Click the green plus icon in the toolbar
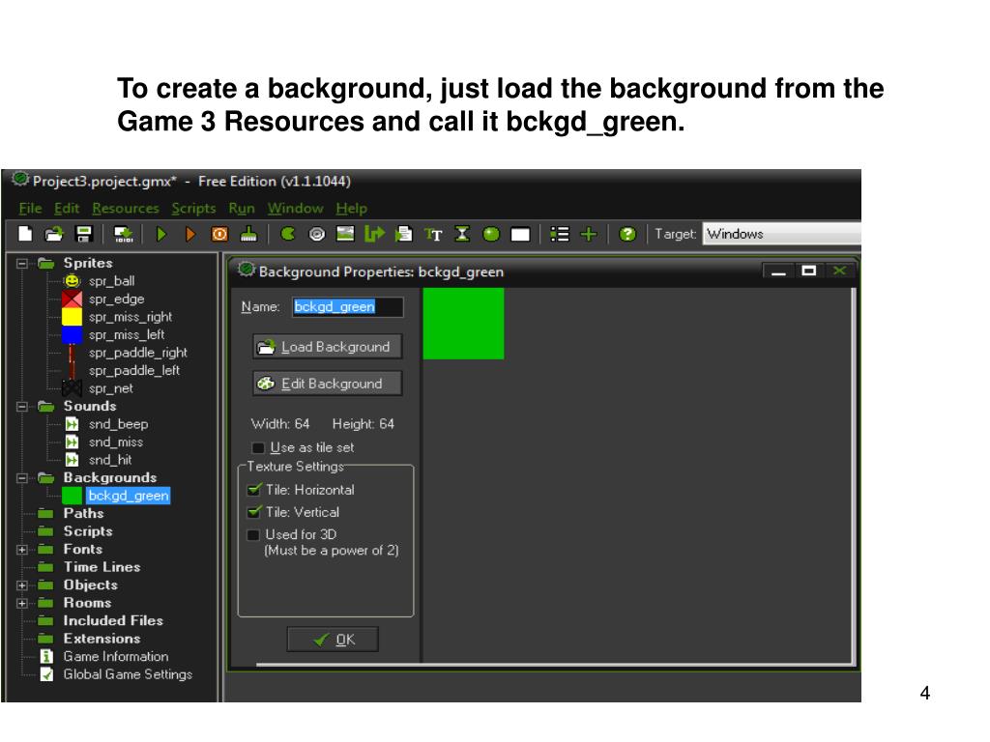The height and width of the screenshot is (742, 990). point(589,234)
